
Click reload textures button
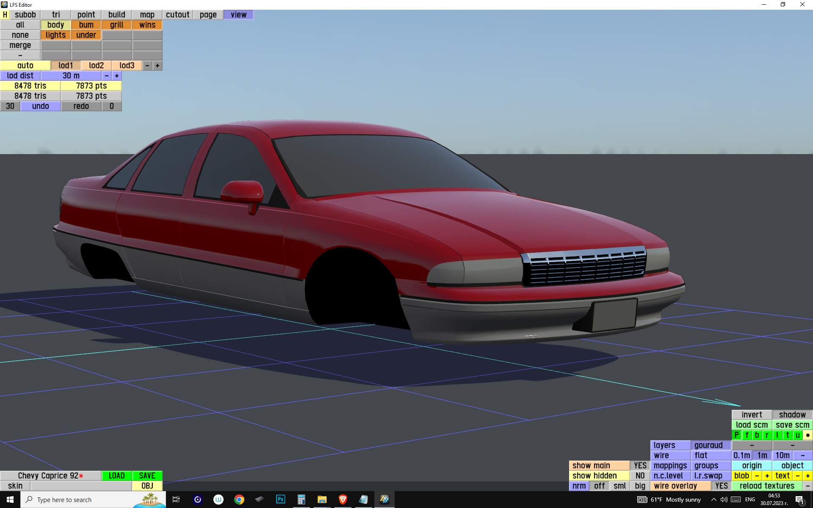(x=767, y=486)
